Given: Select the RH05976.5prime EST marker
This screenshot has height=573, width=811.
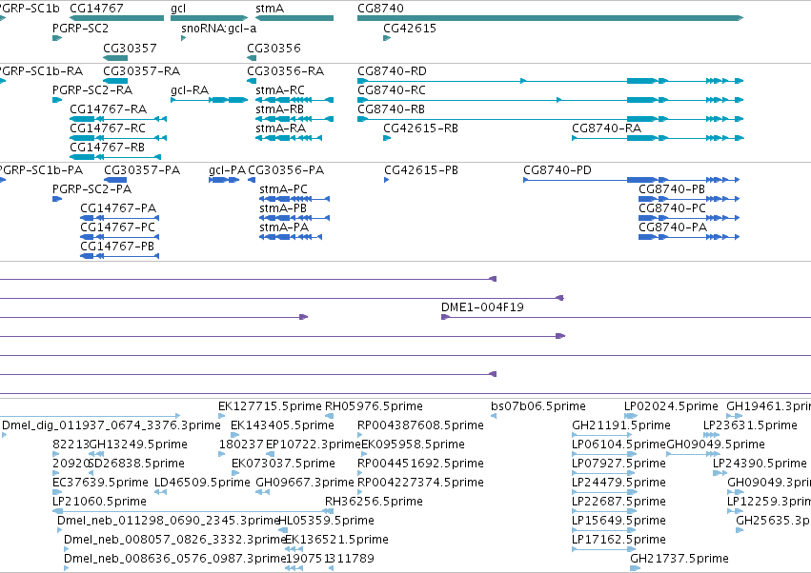Looking at the screenshot, I should (x=330, y=416).
